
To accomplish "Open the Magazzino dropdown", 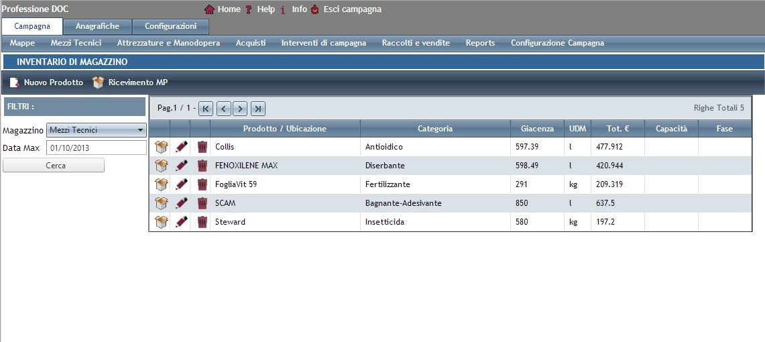I will [97, 130].
